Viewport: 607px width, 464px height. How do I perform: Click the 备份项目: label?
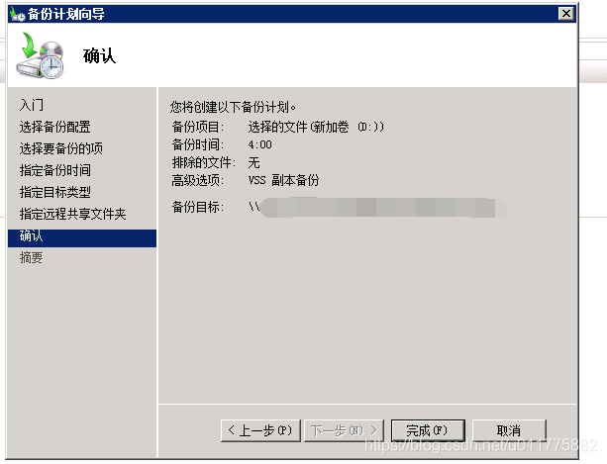(x=197, y=127)
